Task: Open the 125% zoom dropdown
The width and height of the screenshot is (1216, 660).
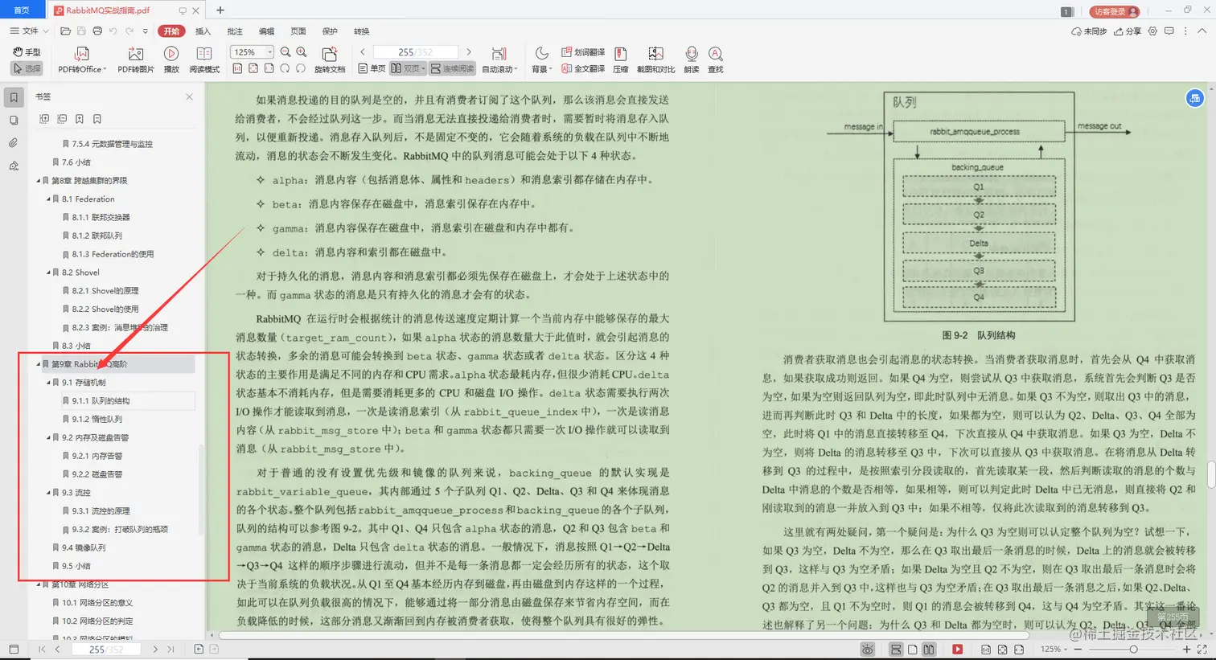Action: pos(269,52)
